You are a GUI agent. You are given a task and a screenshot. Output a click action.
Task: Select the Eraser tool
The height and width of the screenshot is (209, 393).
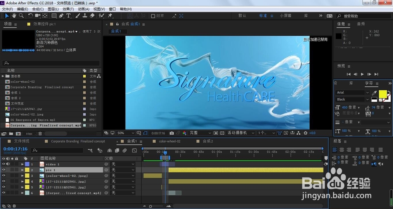tap(92, 16)
